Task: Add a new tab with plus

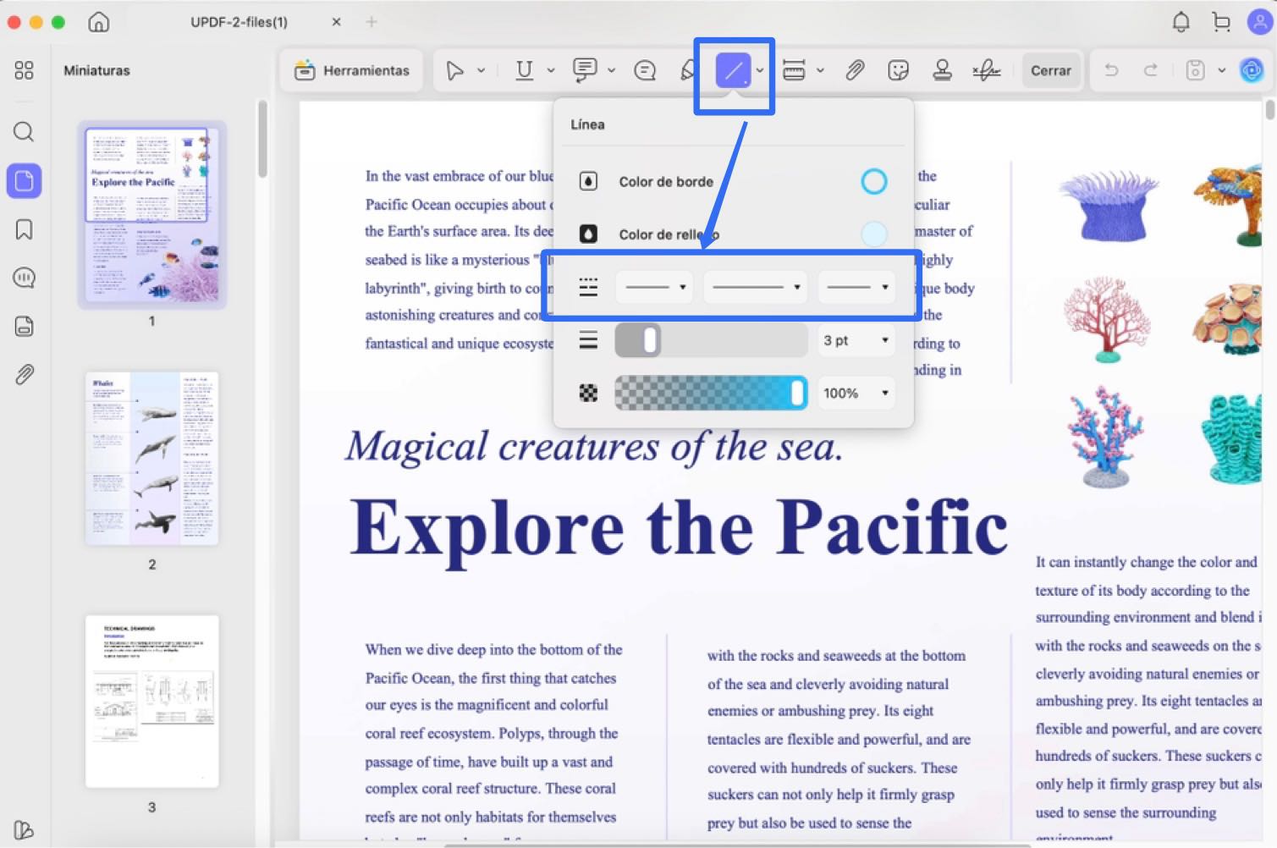Action: tap(372, 22)
